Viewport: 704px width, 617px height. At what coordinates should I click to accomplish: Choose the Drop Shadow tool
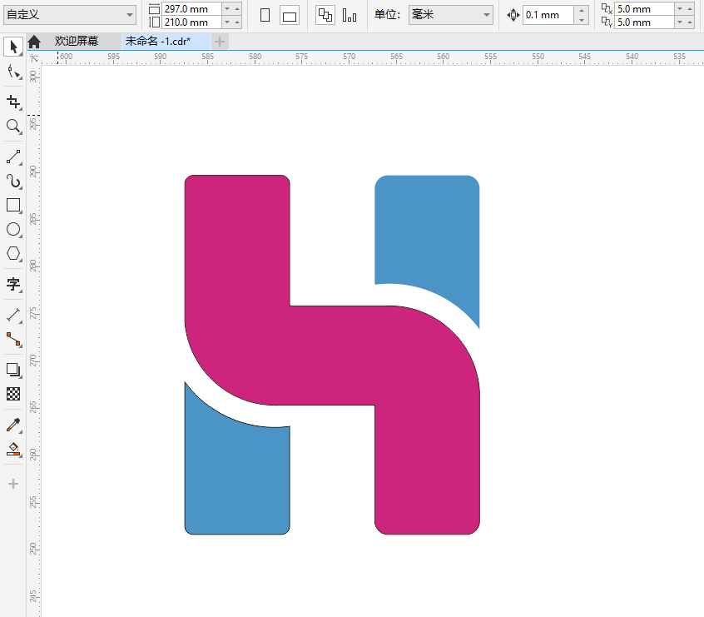[x=13, y=370]
